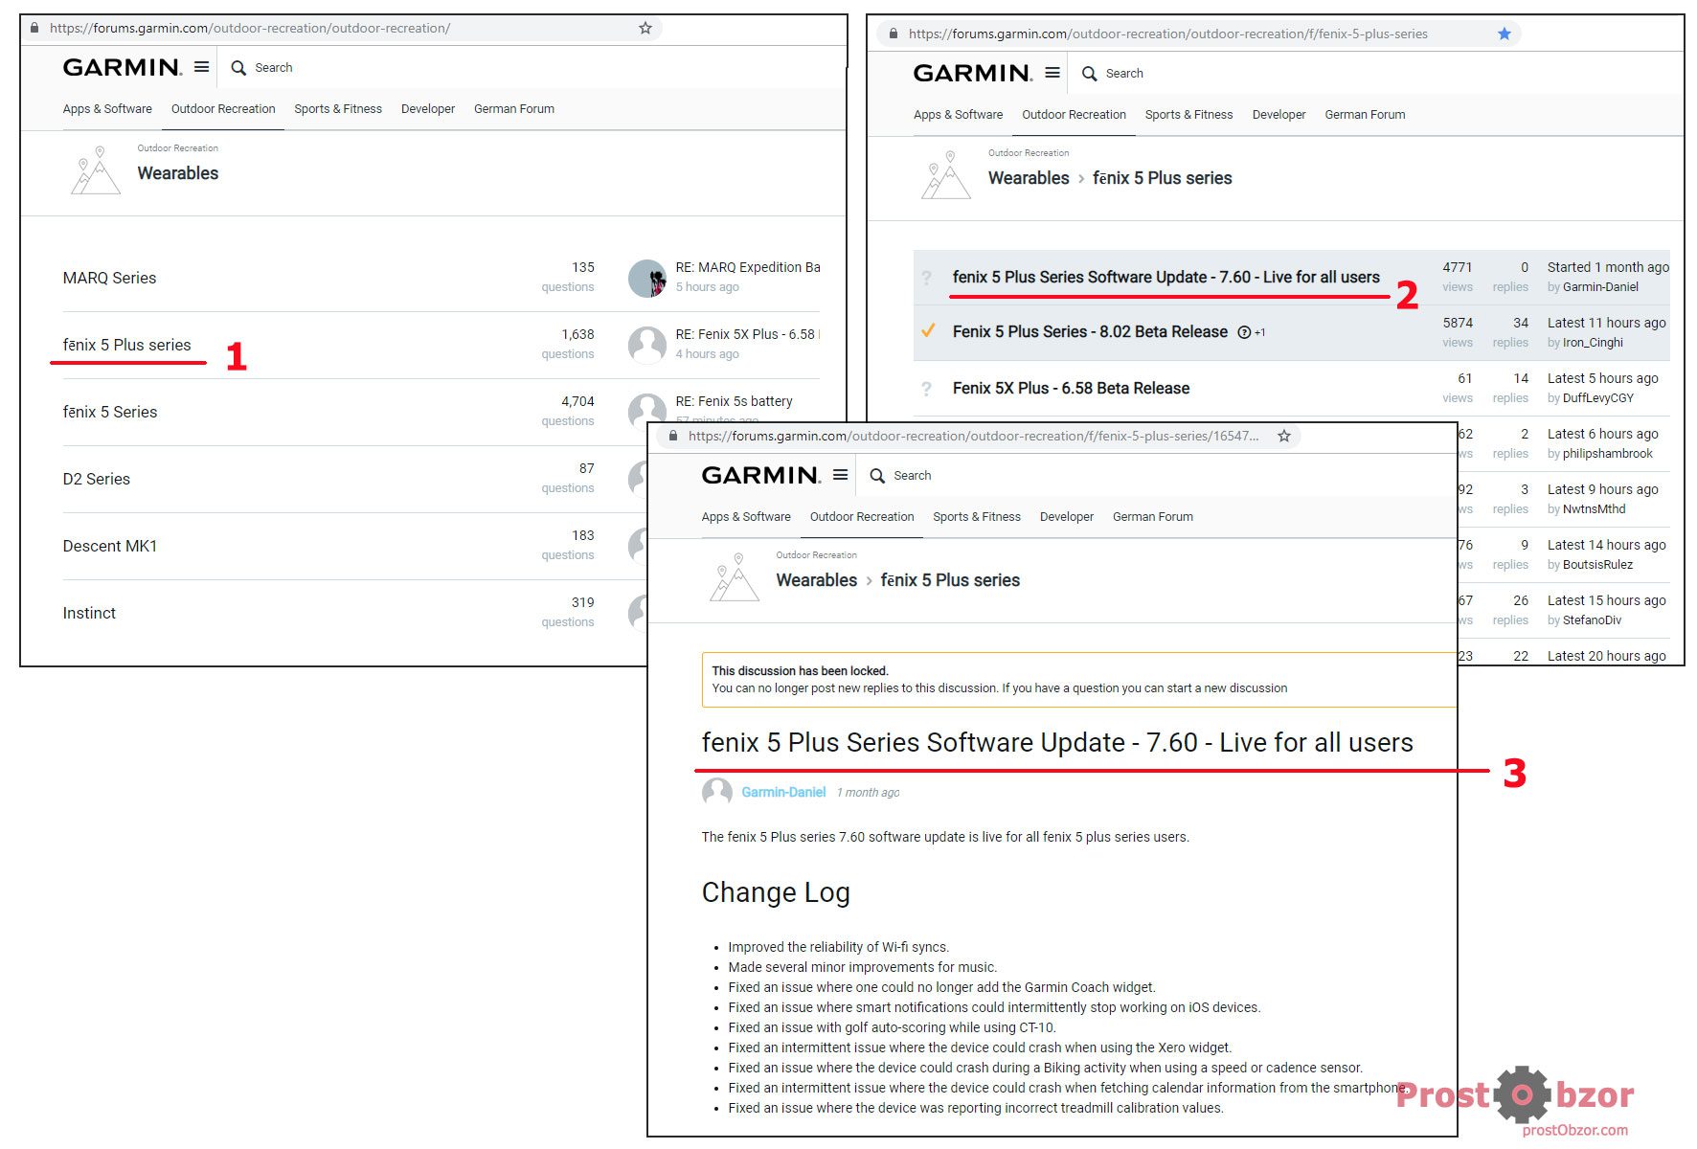Click Wearables breadcrumb in third window
Screen dimensions: 1697x1149
tap(817, 580)
